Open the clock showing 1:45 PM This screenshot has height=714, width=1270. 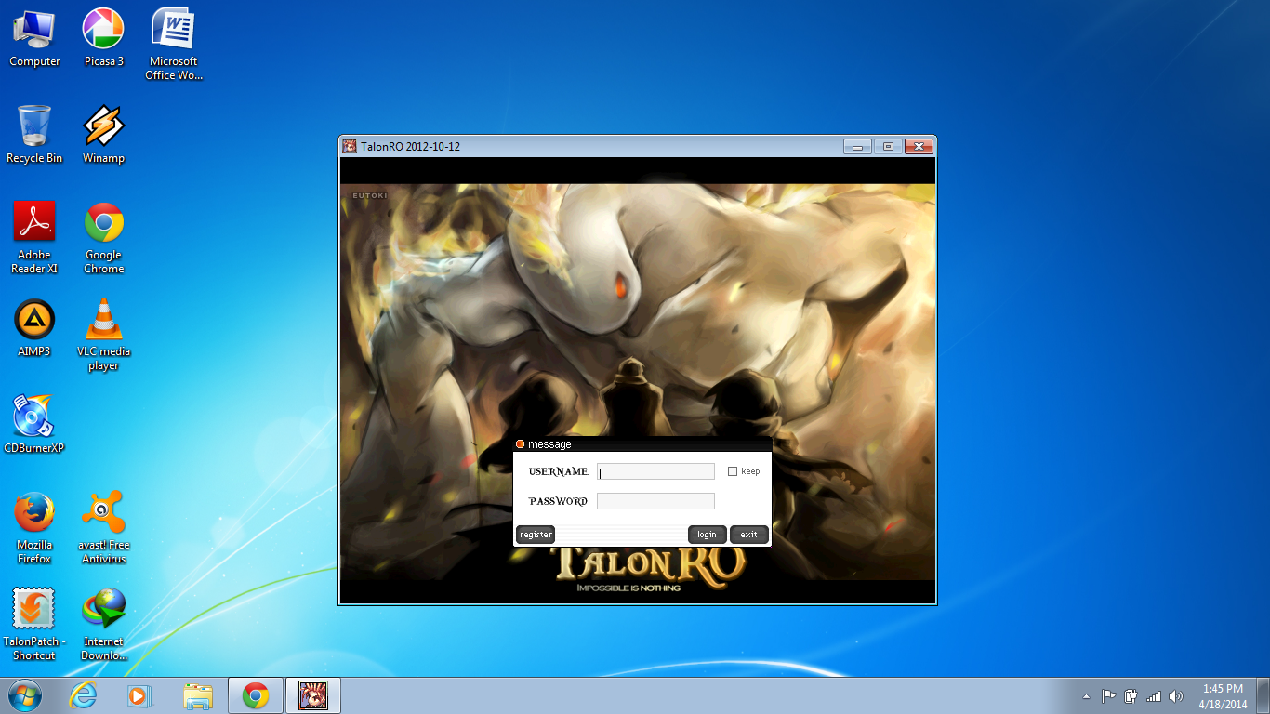1223,696
